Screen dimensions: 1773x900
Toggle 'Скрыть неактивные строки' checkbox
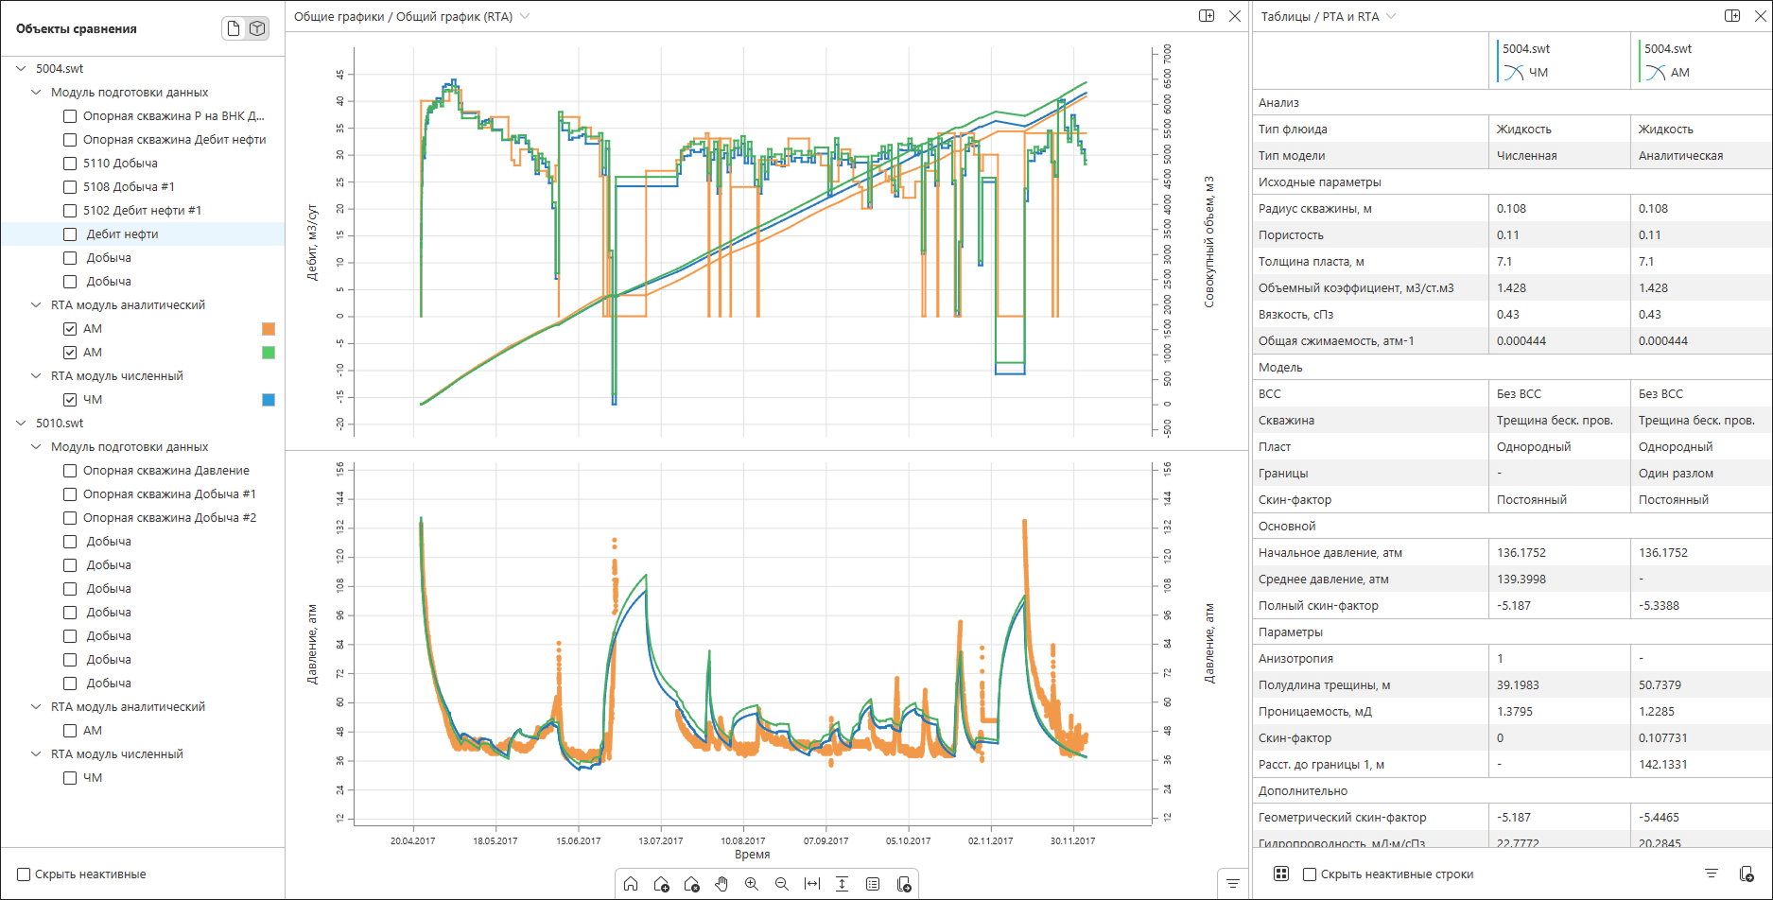1310,874
